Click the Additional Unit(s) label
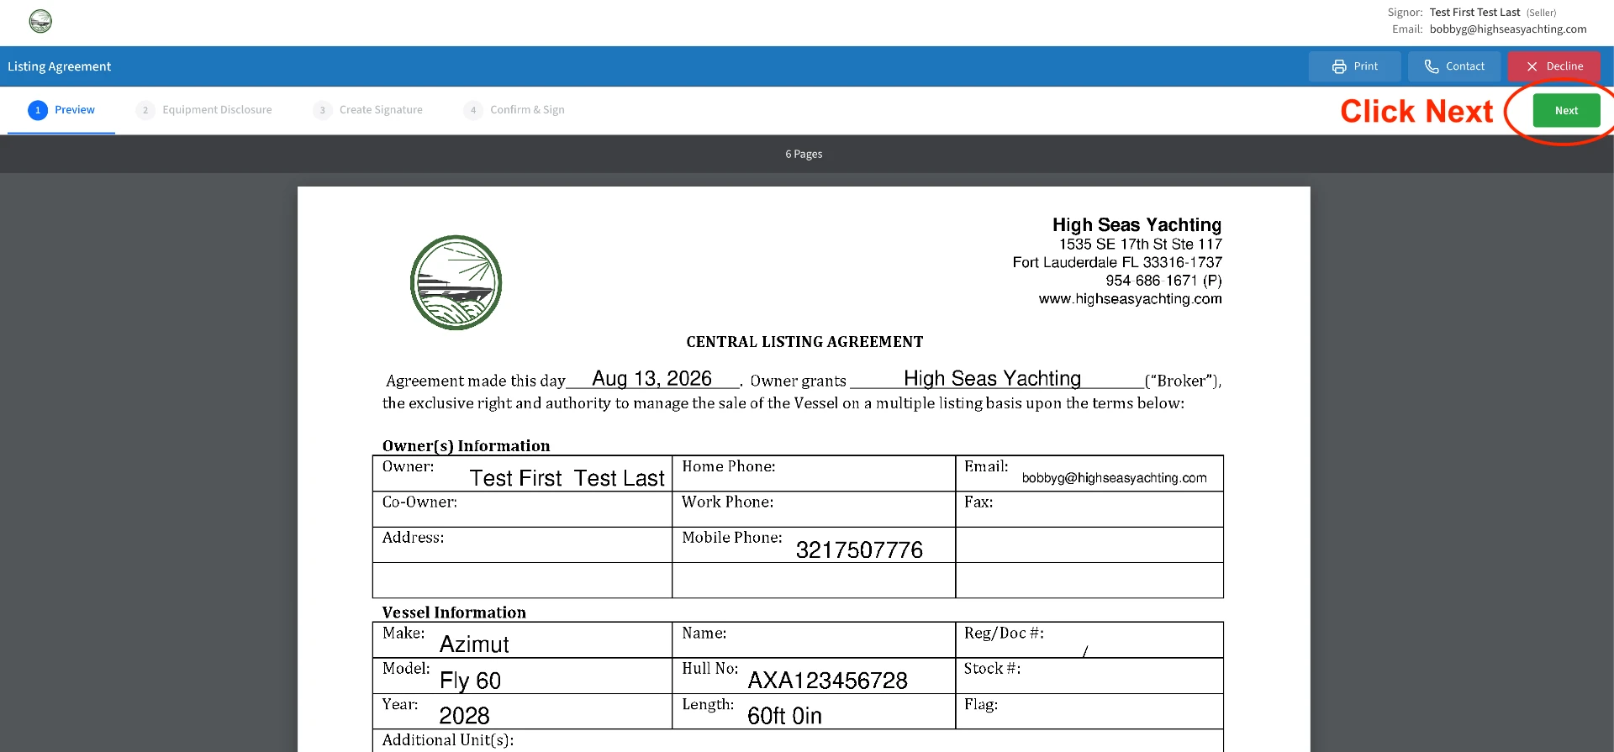 447,740
